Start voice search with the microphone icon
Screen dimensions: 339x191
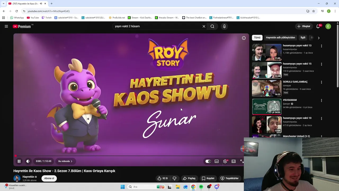pyautogui.click(x=224, y=26)
